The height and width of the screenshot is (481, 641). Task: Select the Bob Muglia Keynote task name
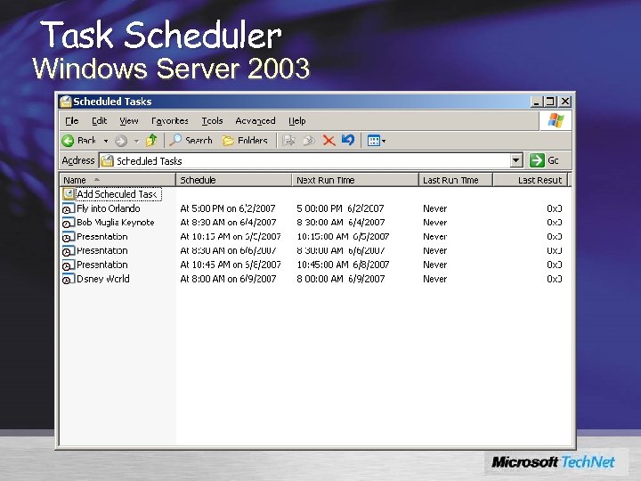coord(116,223)
